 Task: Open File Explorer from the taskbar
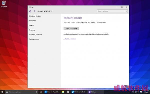coord(63,92)
